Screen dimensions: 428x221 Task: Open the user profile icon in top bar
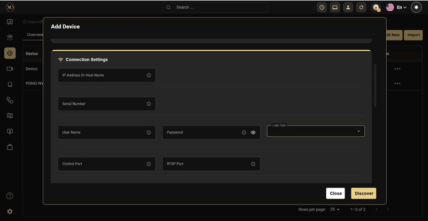[348, 7]
